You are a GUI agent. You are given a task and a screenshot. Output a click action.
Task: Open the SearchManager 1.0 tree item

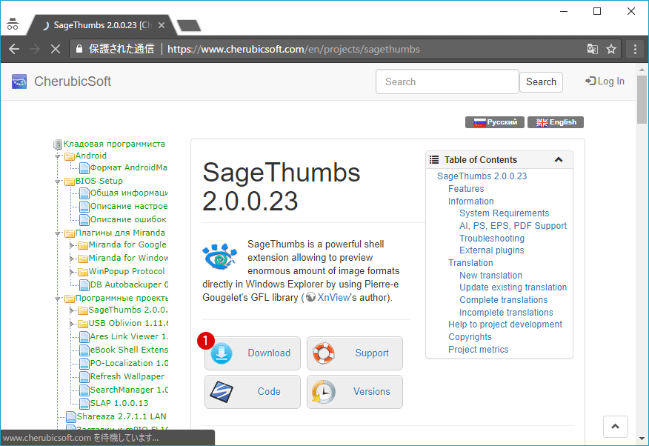click(129, 390)
